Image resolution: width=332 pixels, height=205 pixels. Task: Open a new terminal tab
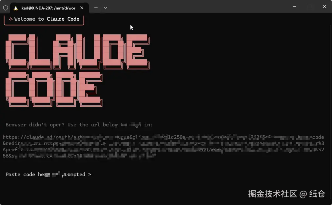pos(96,8)
